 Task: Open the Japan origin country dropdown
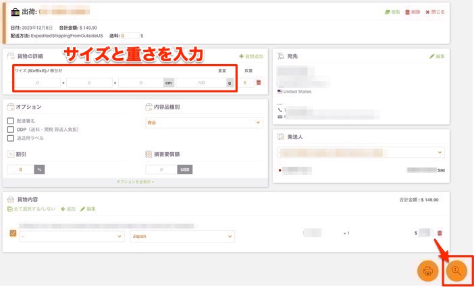pyautogui.click(x=182, y=236)
